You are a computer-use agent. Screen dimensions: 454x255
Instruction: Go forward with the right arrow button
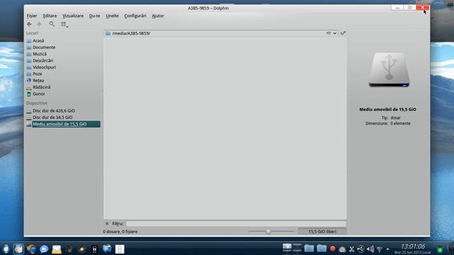pyautogui.click(x=39, y=24)
